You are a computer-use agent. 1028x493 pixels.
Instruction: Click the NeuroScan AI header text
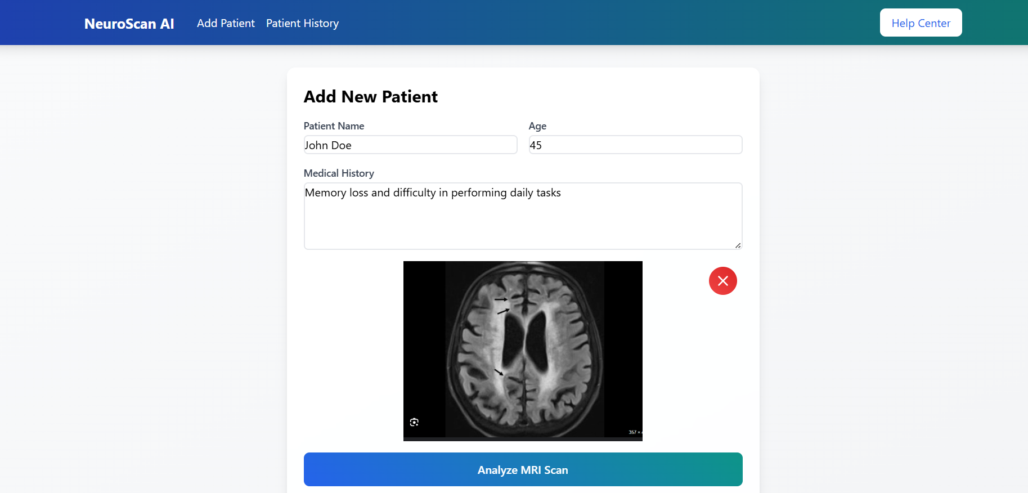pyautogui.click(x=129, y=24)
